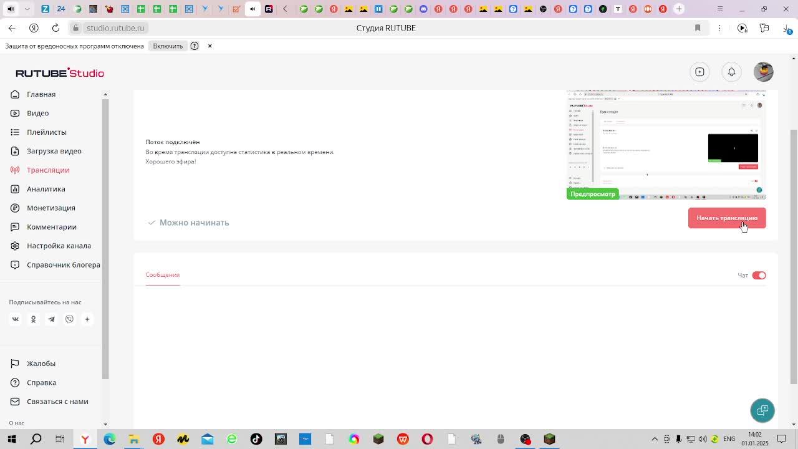
Task: Open the browser three-dot page menu
Action: [719, 28]
